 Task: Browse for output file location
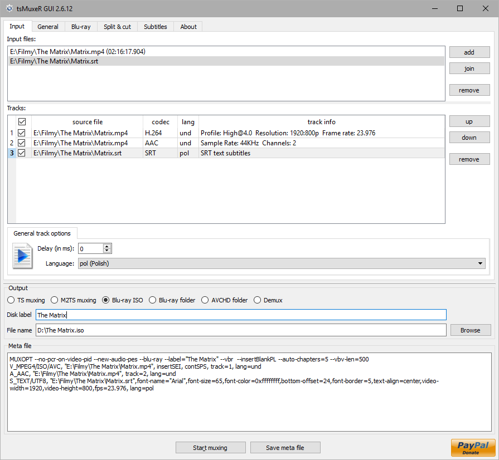pyautogui.click(x=471, y=330)
